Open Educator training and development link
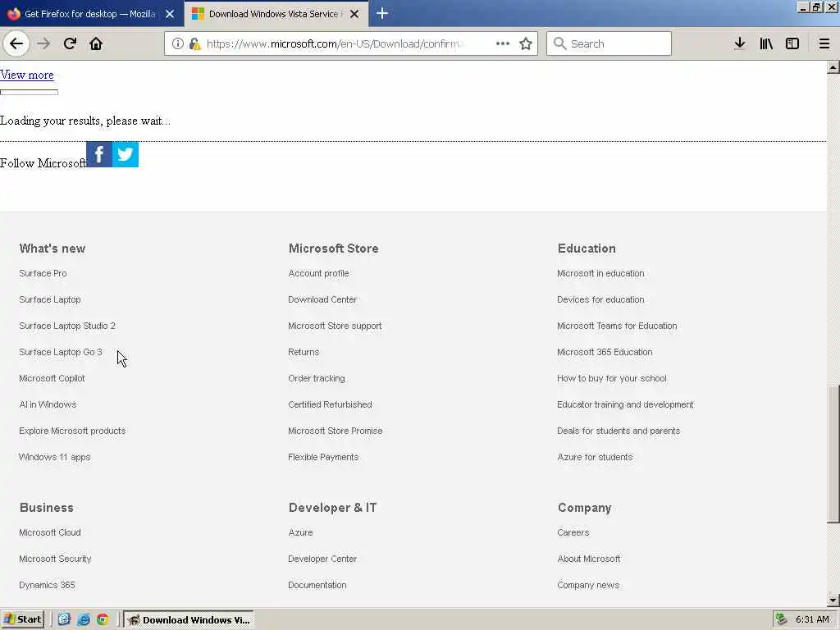 pos(625,404)
